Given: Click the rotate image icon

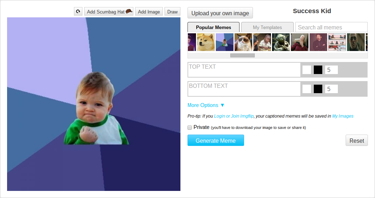Looking at the screenshot, I should tap(78, 12).
